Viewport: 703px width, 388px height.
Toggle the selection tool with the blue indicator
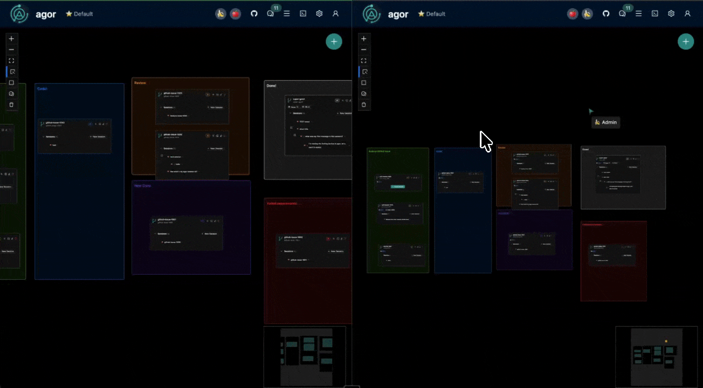pyautogui.click(x=11, y=71)
